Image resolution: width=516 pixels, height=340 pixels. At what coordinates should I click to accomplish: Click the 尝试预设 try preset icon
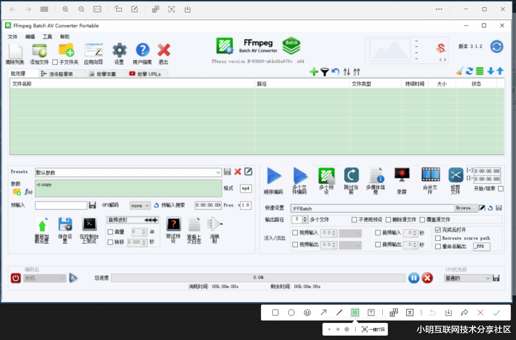(x=173, y=224)
